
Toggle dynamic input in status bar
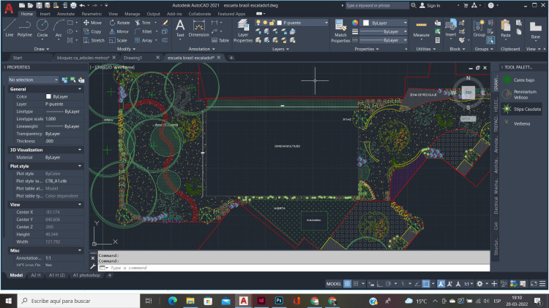[x=371, y=284]
